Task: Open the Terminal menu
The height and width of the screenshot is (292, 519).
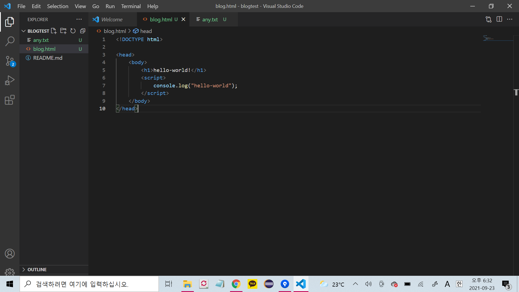Action: [x=131, y=6]
